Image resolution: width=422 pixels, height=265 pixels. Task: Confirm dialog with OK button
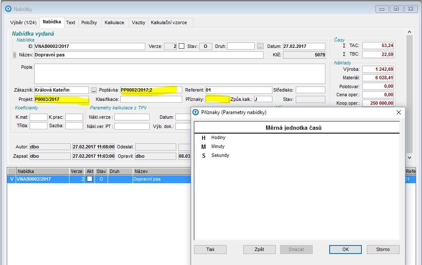click(345, 249)
